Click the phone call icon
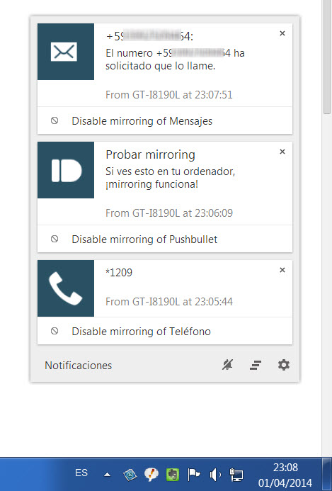This screenshot has width=332, height=491. (66, 288)
